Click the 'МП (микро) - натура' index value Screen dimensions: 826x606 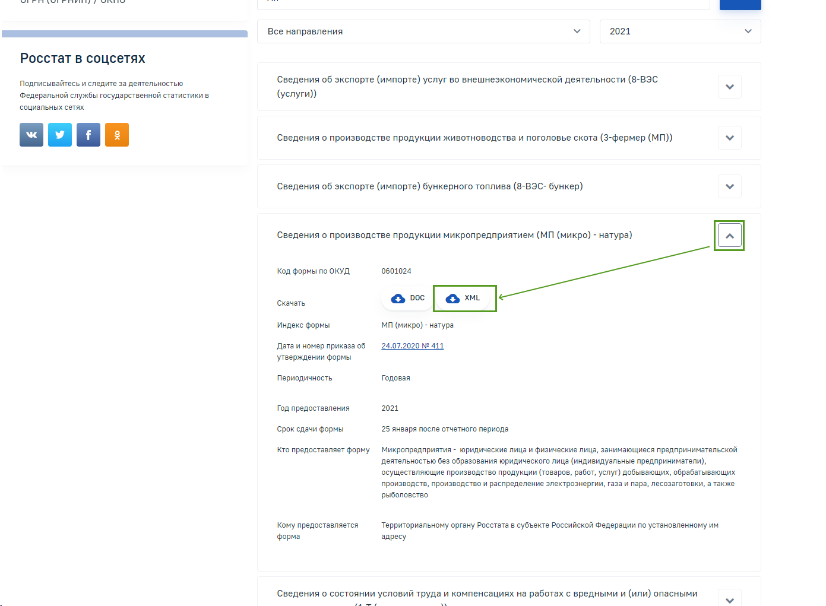pos(417,325)
